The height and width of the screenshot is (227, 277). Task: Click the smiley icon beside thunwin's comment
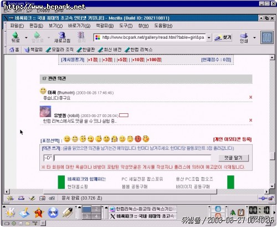coord(43,91)
